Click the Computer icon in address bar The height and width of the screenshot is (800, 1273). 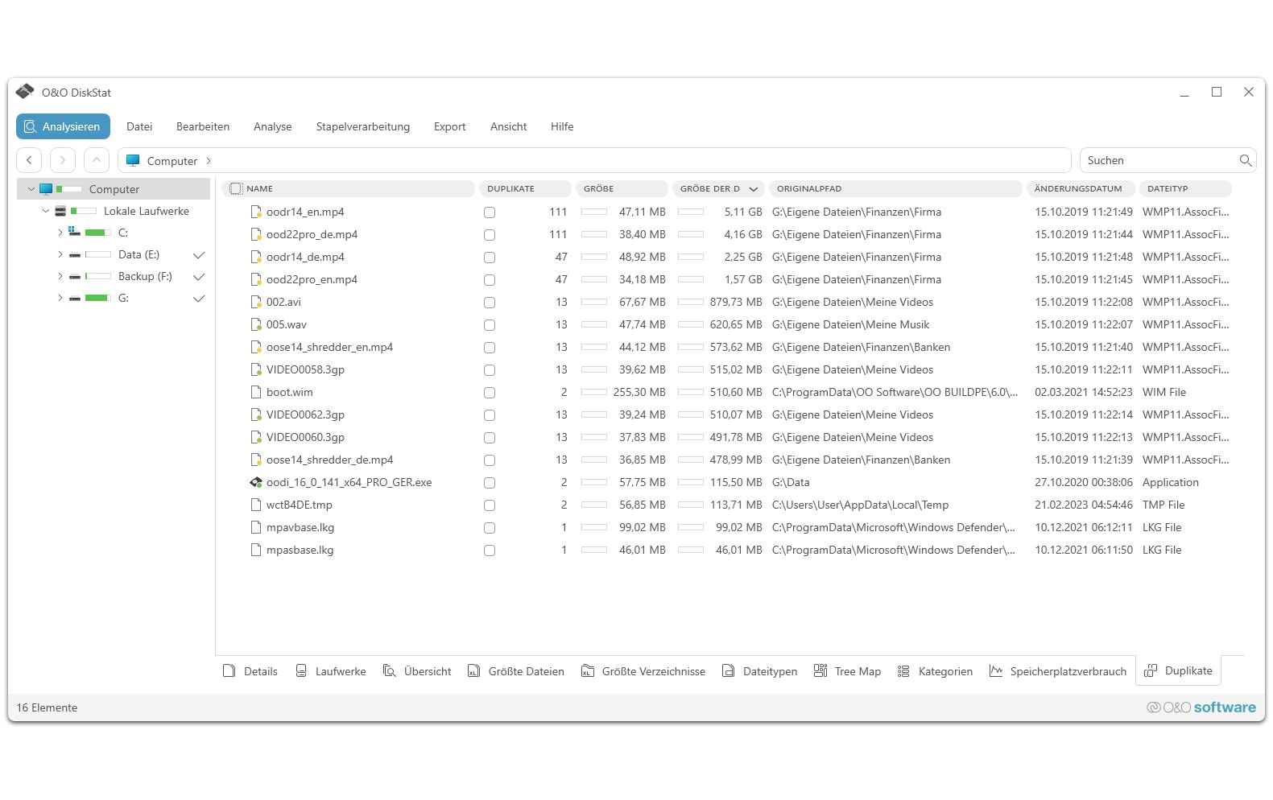133,160
